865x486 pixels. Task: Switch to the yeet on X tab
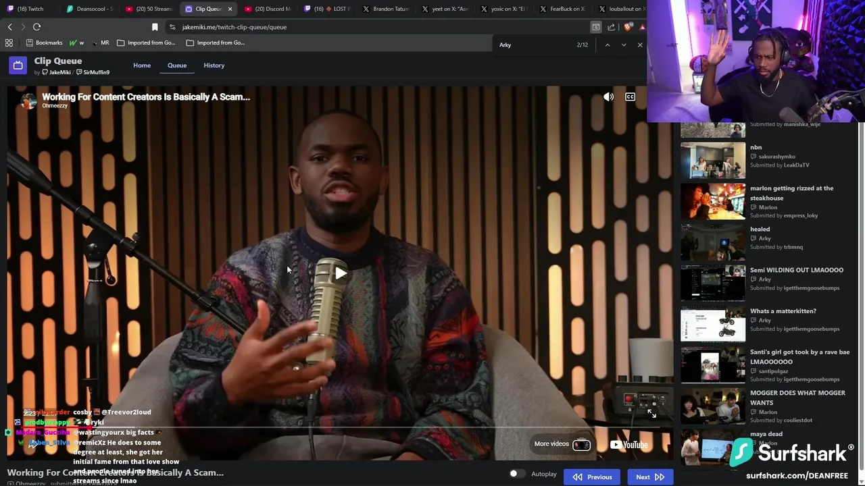pos(446,9)
